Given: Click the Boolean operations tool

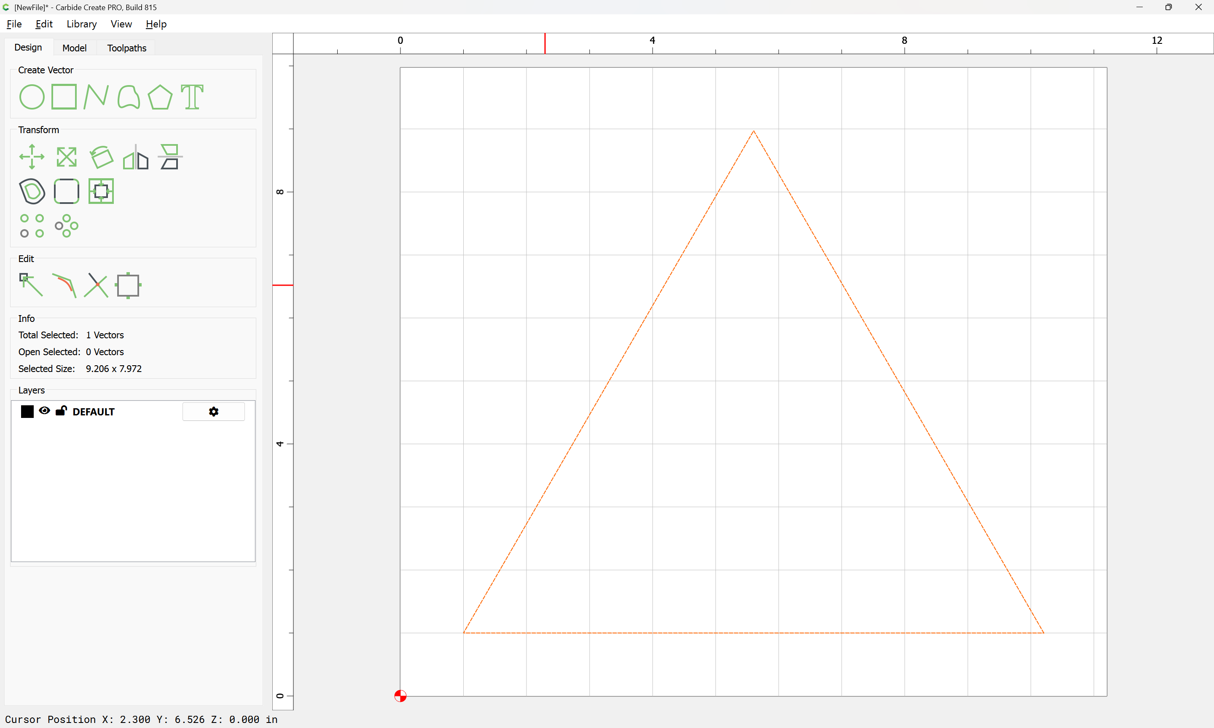Looking at the screenshot, I should (x=101, y=191).
